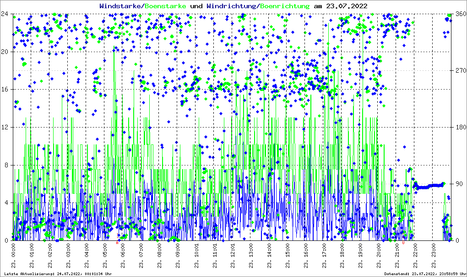Image resolution: width=467 pixels, height=277 pixels.
Task: Click the "90" direction axis label
Action: [460, 184]
